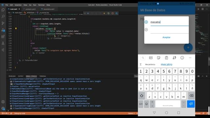Open the Search view in activity bar

click(x=3, y=16)
